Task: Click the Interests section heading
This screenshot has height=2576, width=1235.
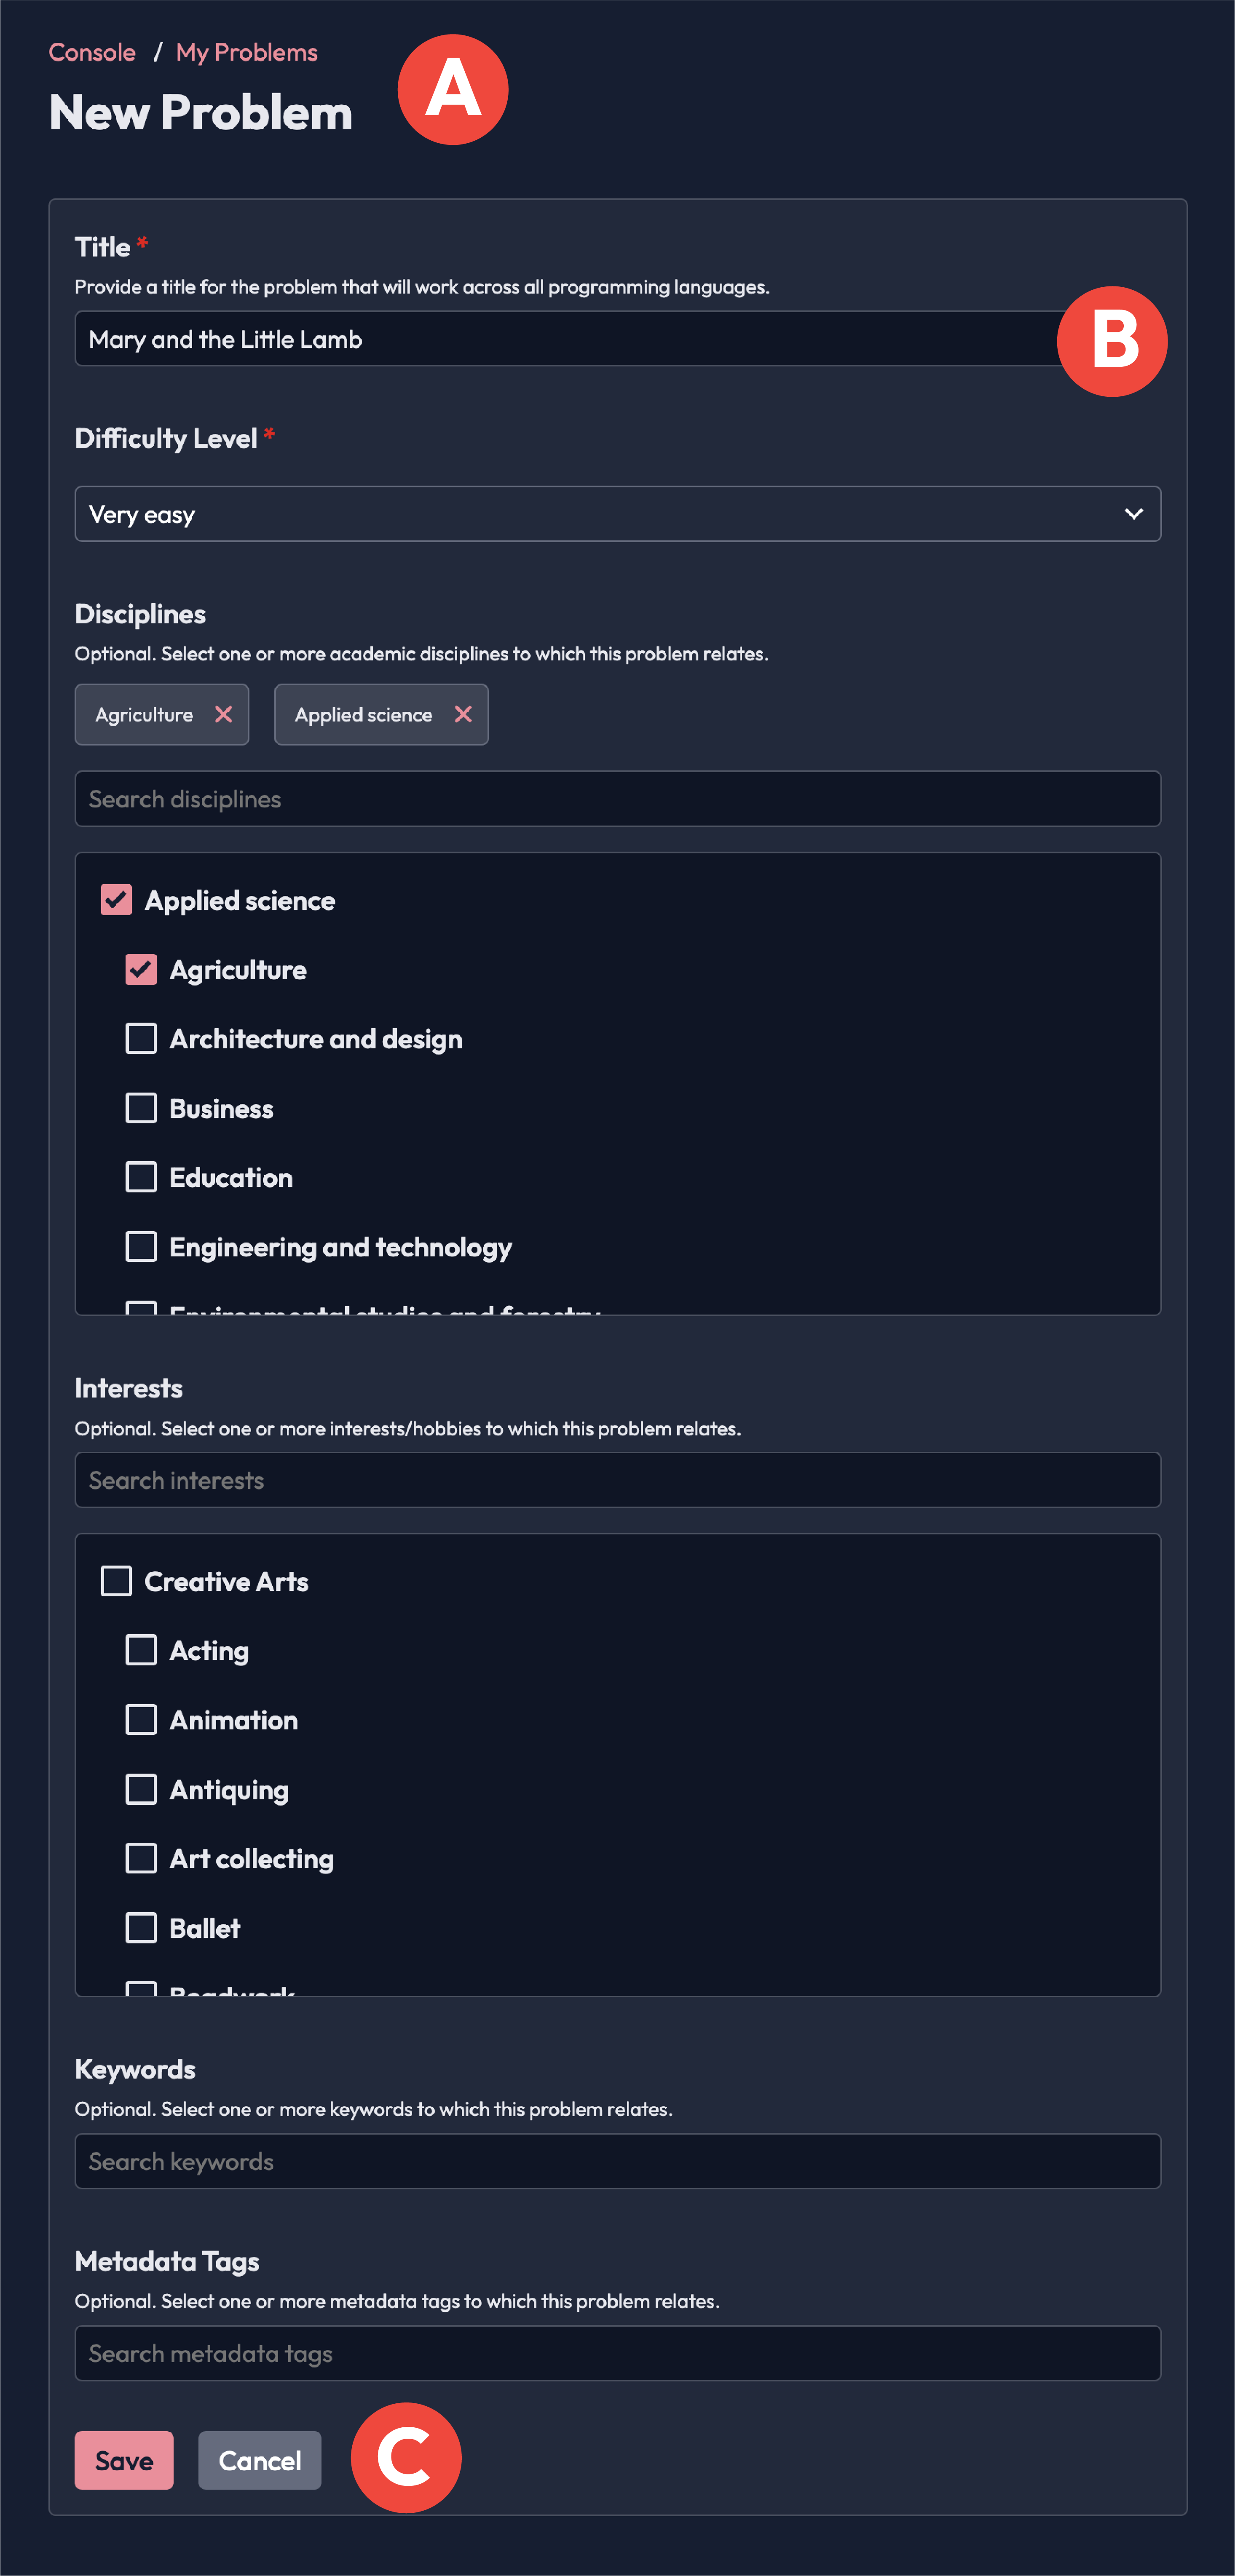Action: tap(129, 1388)
